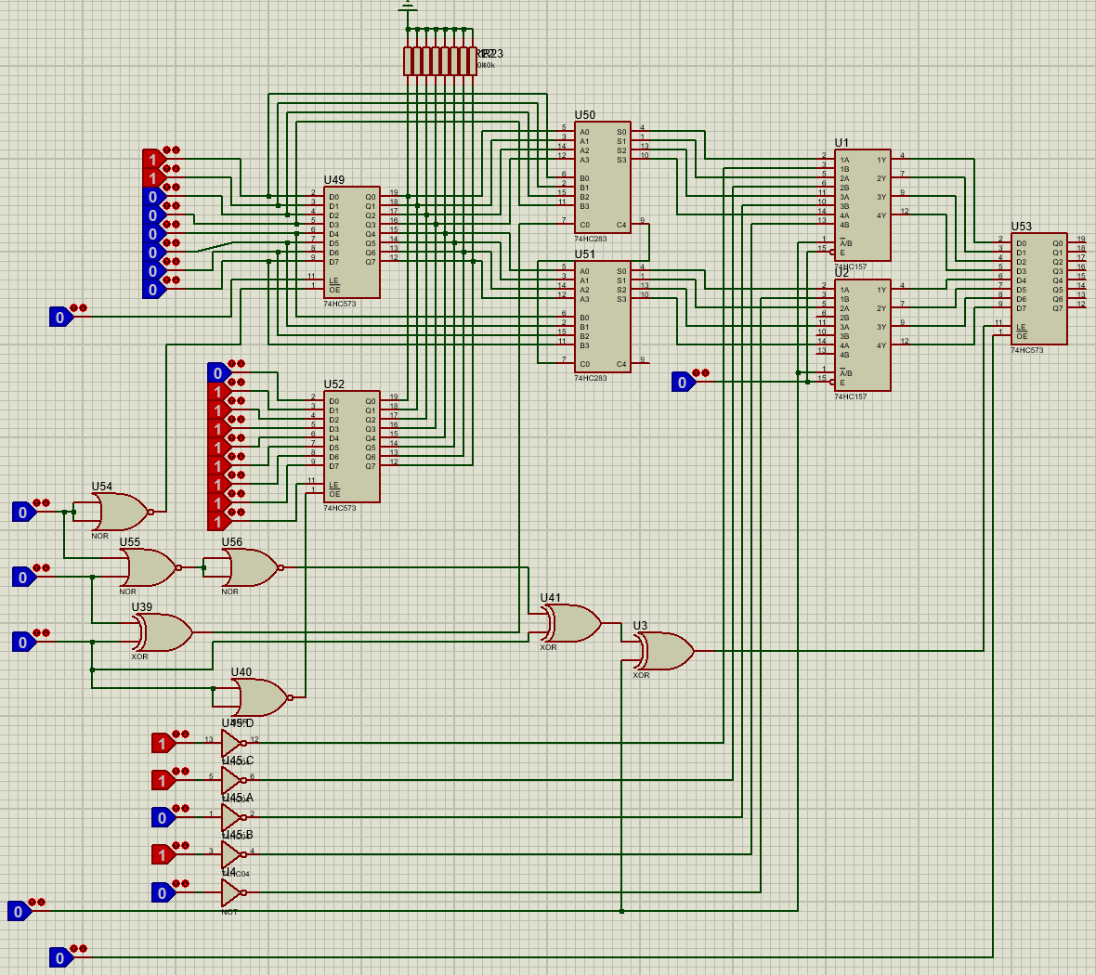Toggle the logic state left of U2 enable pin
The height and width of the screenshot is (975, 1096).
coord(683,382)
